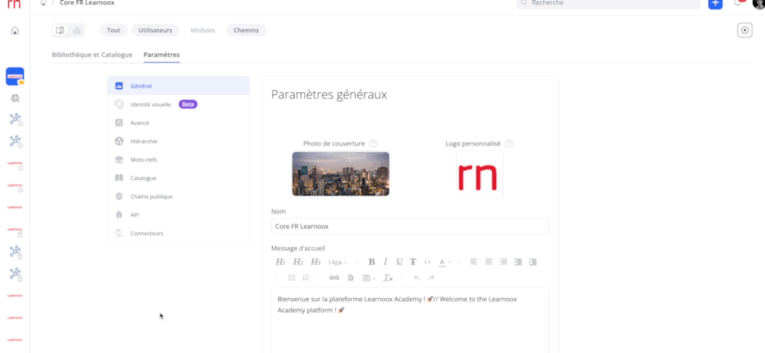Click the Nom input field
The image size is (765, 353).
pos(409,226)
